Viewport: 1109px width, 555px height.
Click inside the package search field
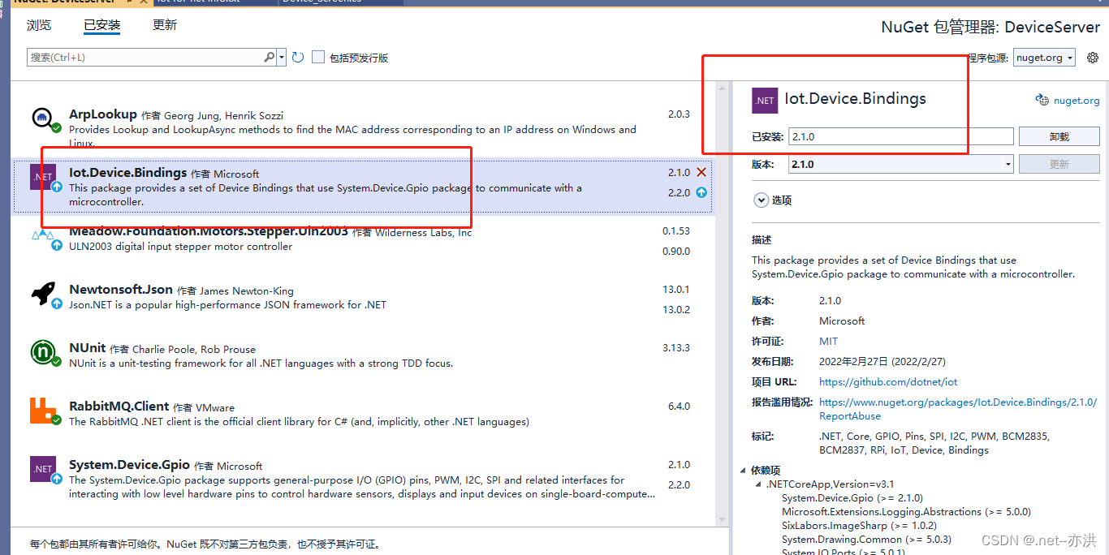click(x=146, y=58)
